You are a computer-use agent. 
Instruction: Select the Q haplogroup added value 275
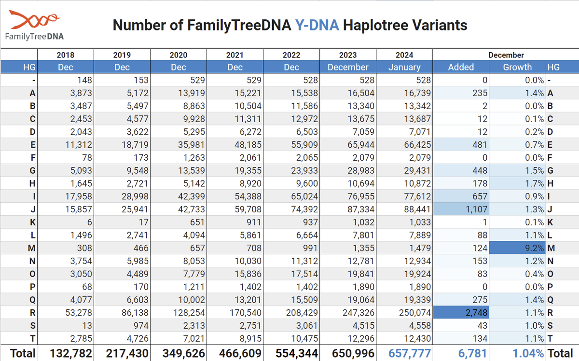[x=461, y=299]
